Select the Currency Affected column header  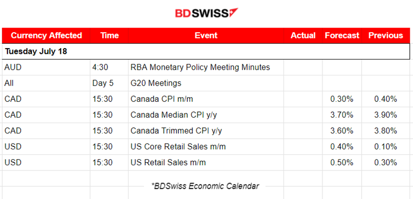tap(46, 35)
